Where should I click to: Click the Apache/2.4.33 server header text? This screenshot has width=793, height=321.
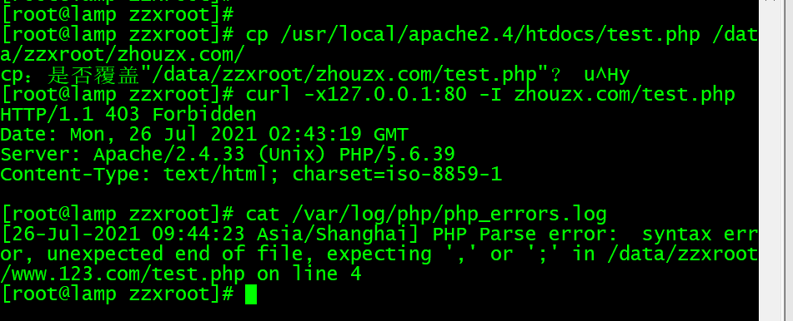169,154
